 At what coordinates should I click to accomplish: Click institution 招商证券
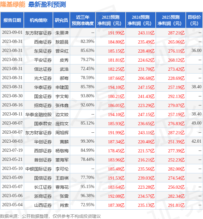(43, 105)
